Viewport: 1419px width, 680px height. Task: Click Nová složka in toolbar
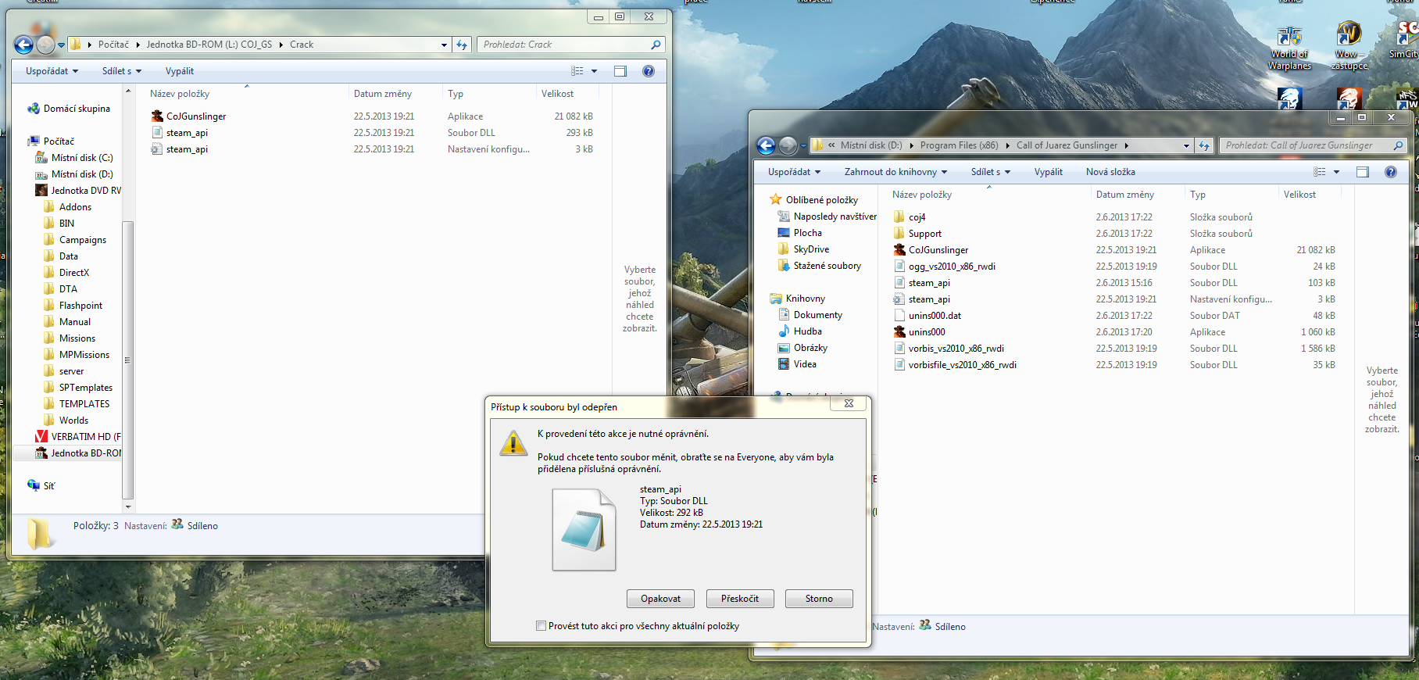click(1110, 172)
